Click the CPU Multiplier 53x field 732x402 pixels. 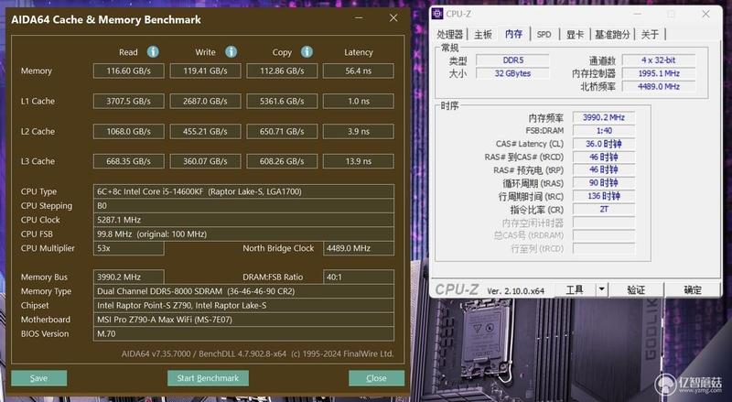128,248
